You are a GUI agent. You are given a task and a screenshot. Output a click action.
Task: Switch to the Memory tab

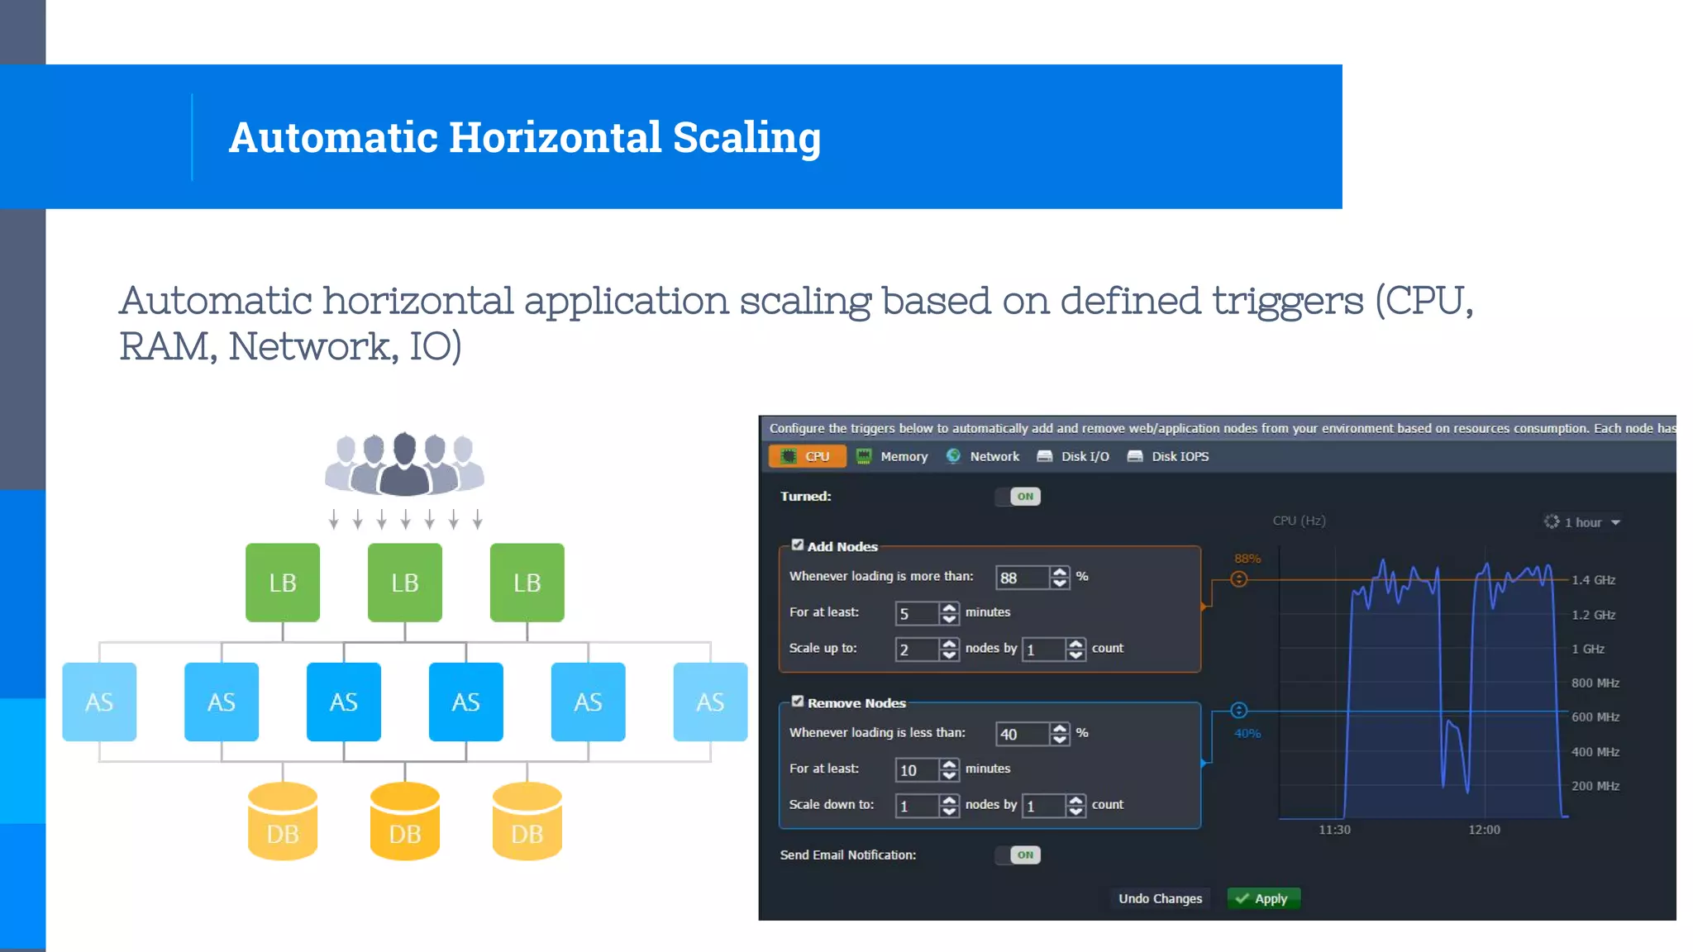(892, 456)
